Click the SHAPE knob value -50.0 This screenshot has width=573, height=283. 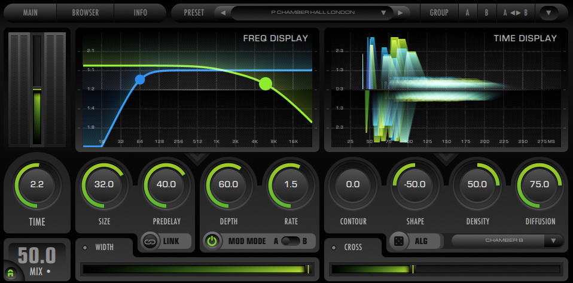point(415,185)
